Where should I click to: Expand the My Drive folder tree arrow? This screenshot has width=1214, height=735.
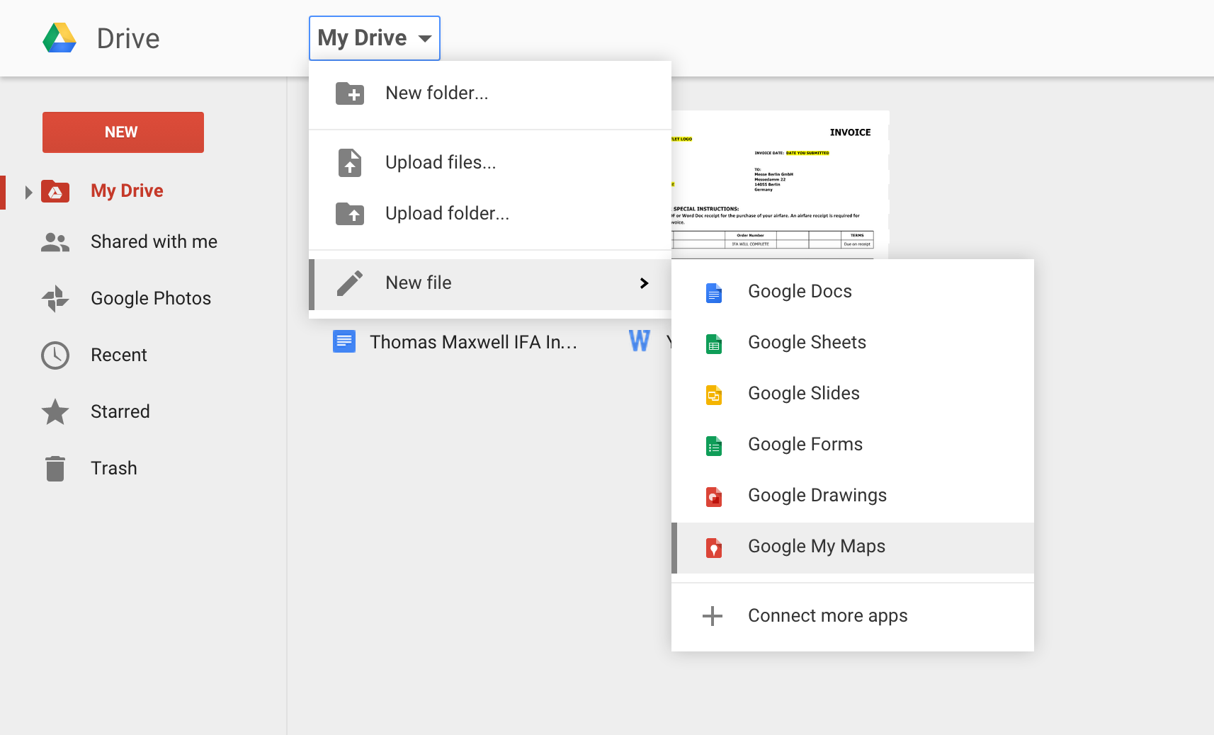pos(28,192)
